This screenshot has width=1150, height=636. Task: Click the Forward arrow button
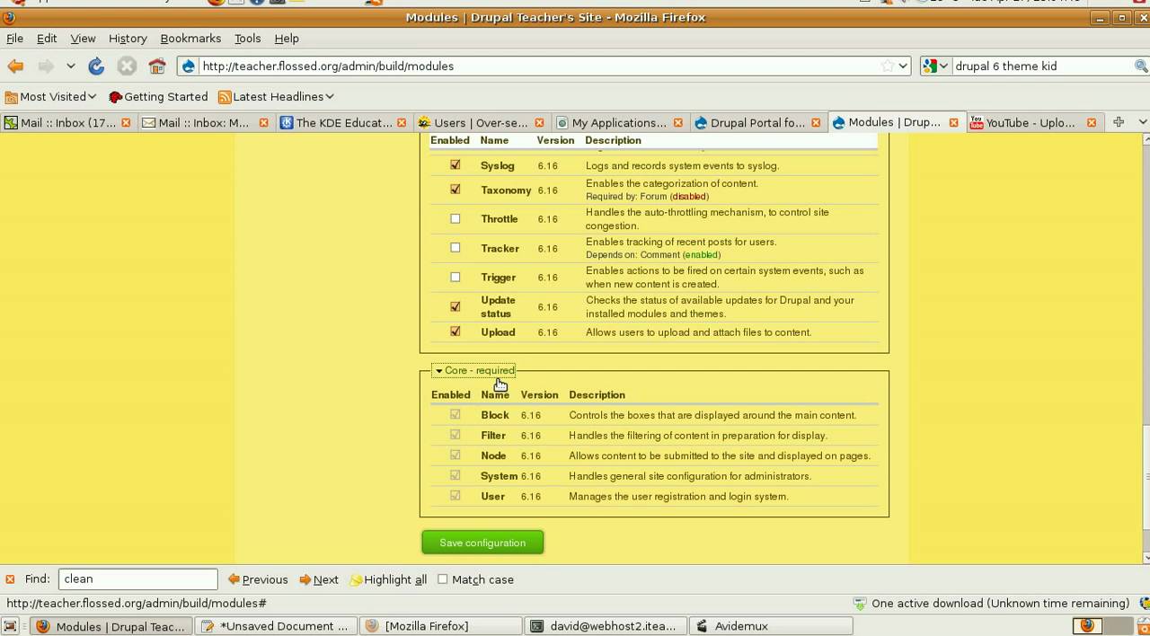coord(45,66)
